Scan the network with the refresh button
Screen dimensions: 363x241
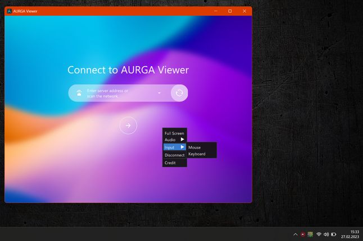pyautogui.click(x=179, y=93)
